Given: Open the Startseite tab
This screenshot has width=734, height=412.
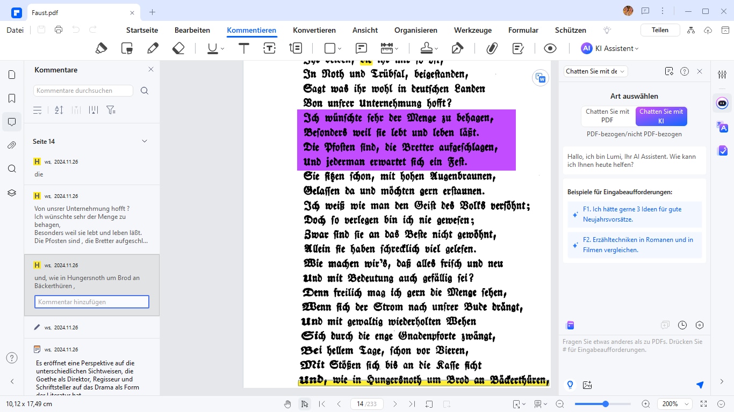Looking at the screenshot, I should click(142, 30).
